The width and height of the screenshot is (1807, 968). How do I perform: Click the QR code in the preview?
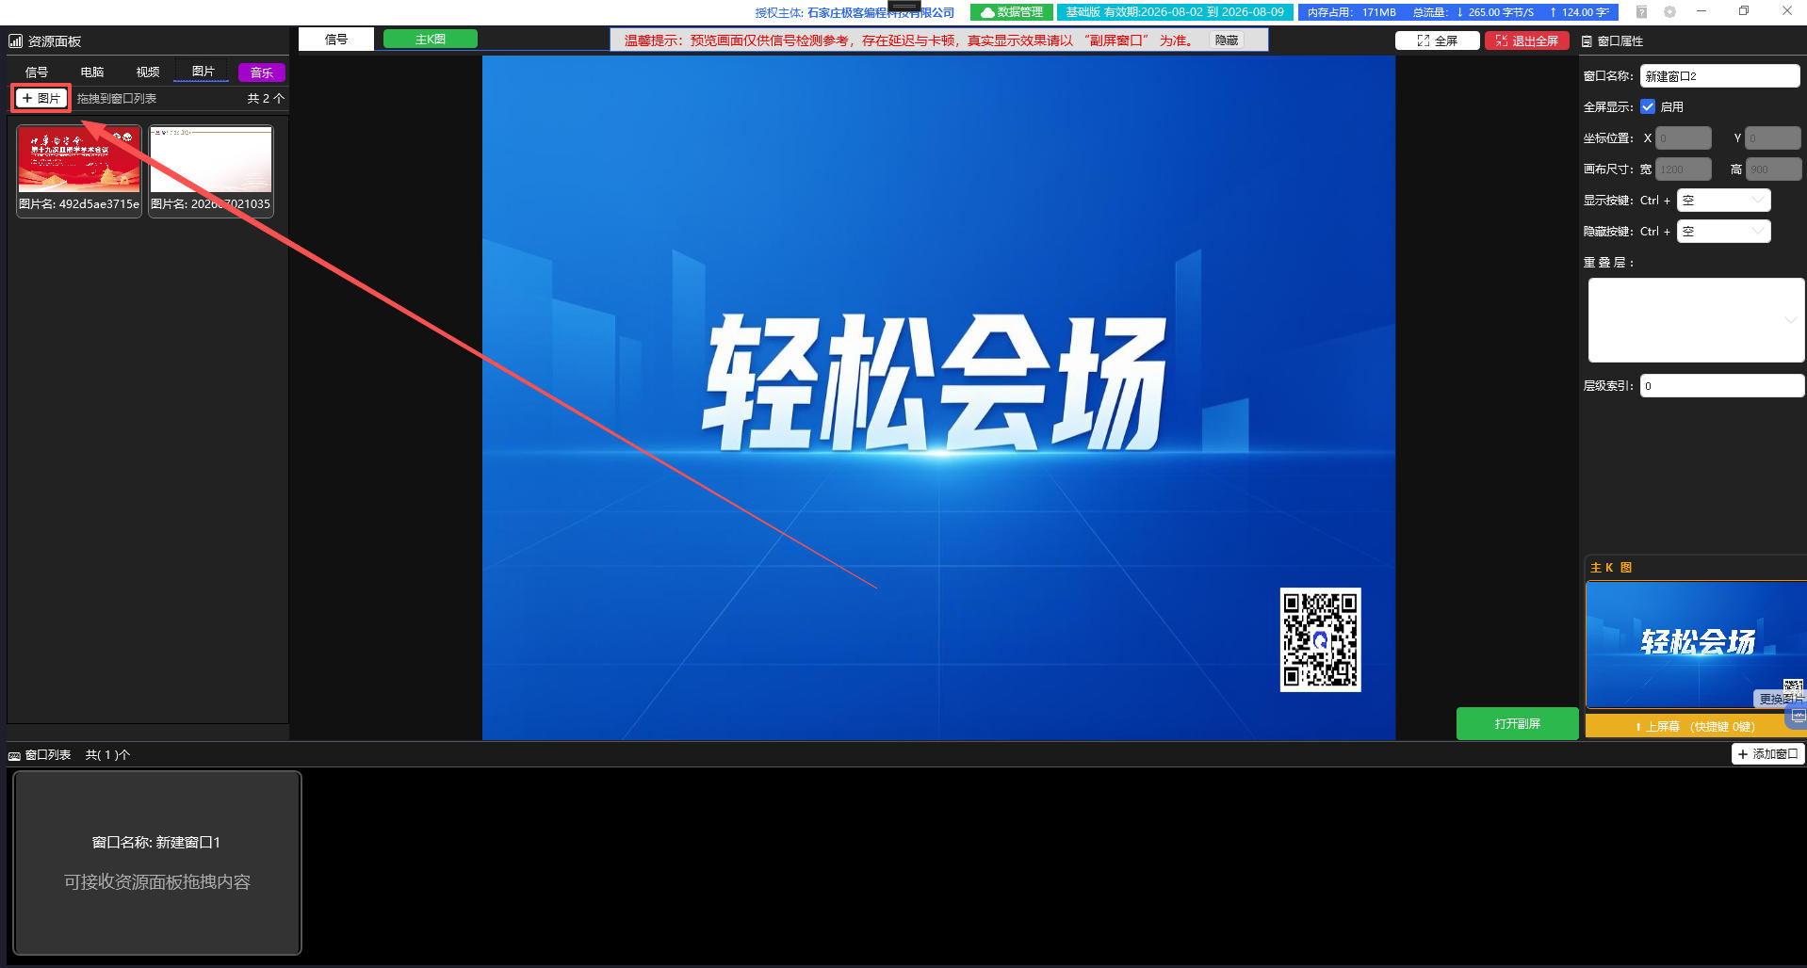(x=1320, y=639)
